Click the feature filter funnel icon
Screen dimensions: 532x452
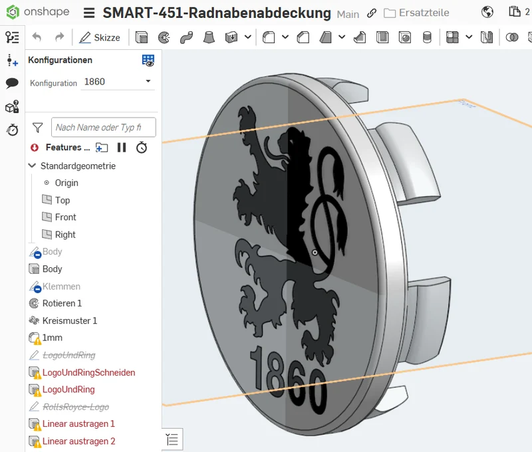pos(38,128)
